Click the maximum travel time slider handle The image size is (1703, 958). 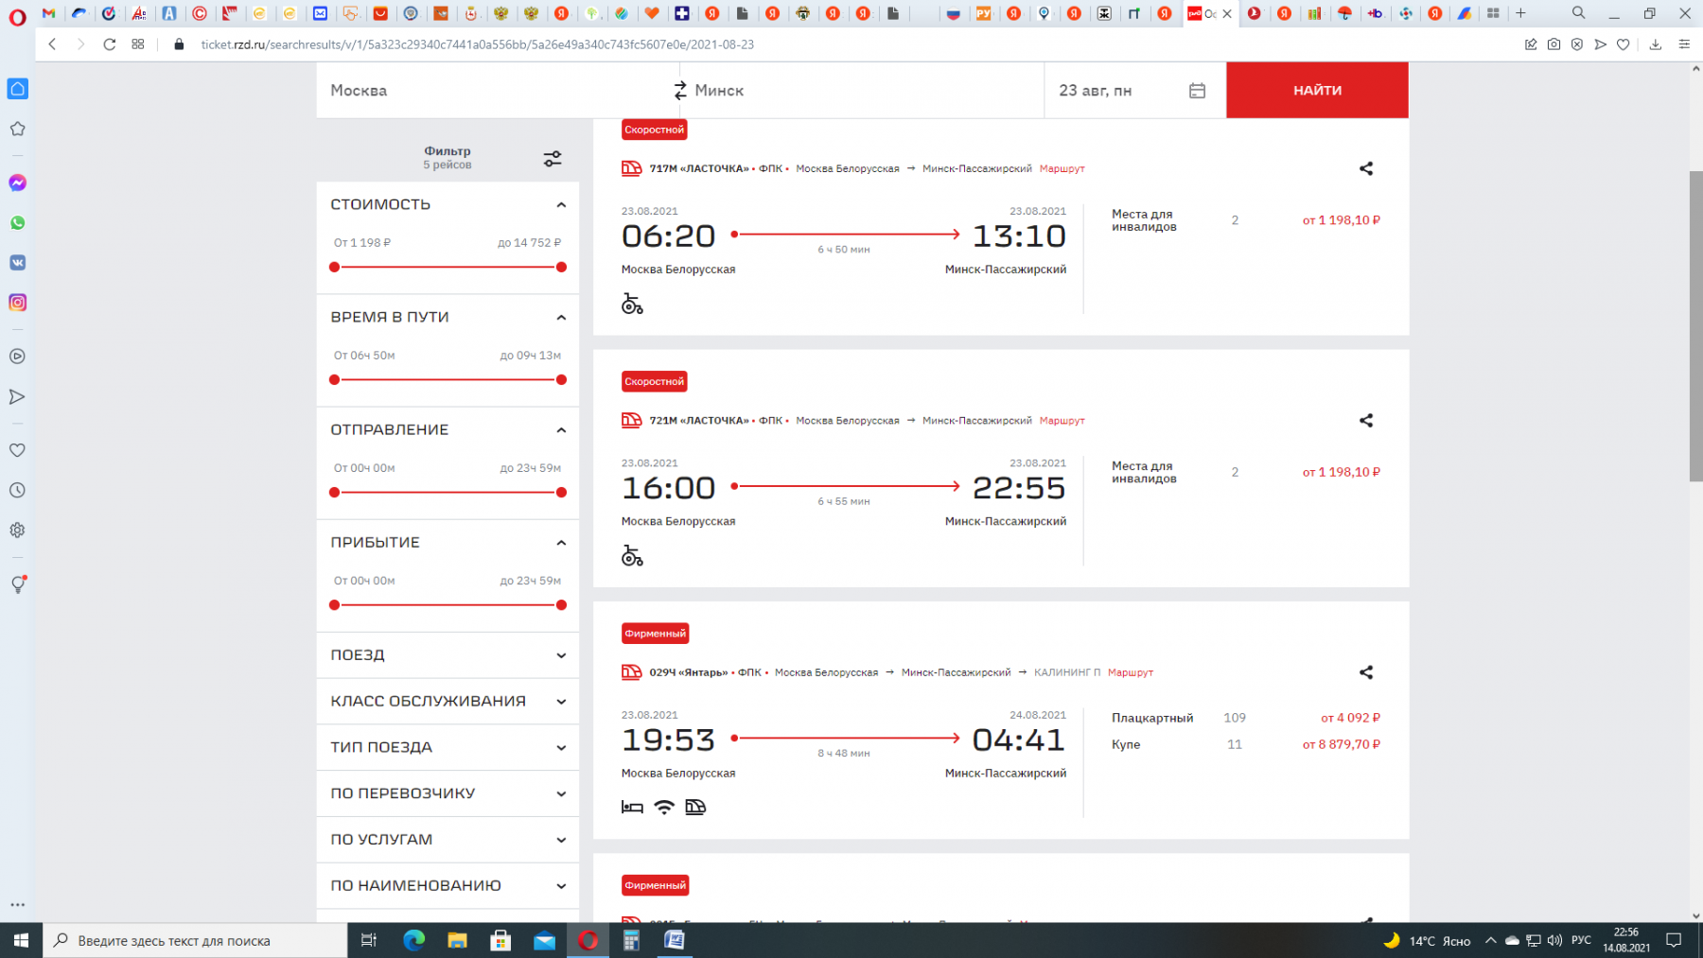coord(561,379)
